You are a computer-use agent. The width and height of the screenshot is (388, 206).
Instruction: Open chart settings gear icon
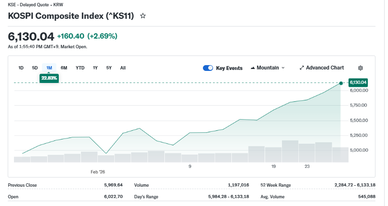pyautogui.click(x=361, y=68)
